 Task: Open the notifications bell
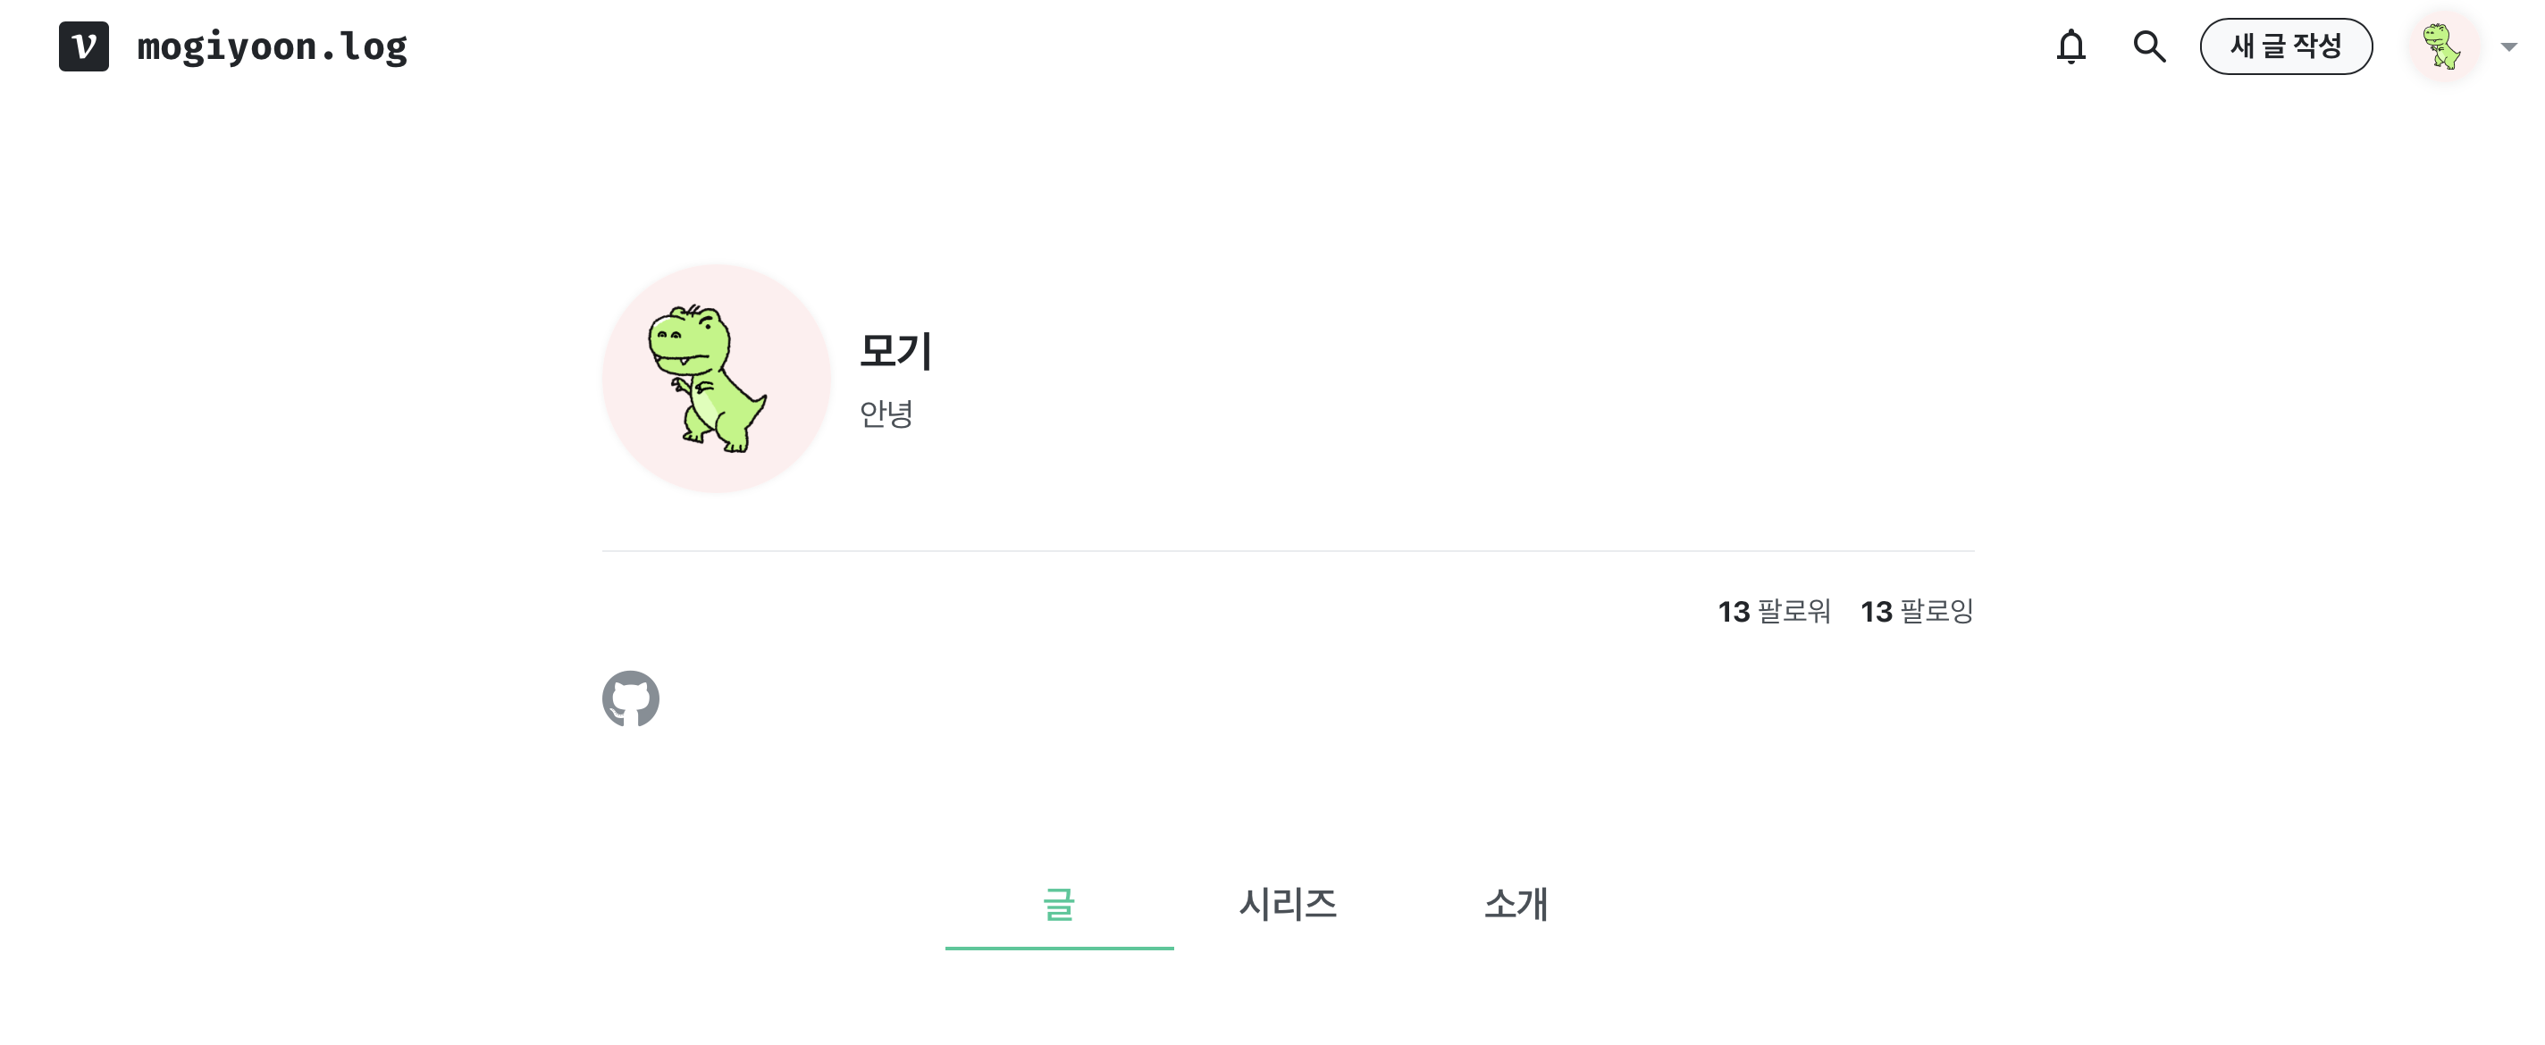pyautogui.click(x=2070, y=46)
